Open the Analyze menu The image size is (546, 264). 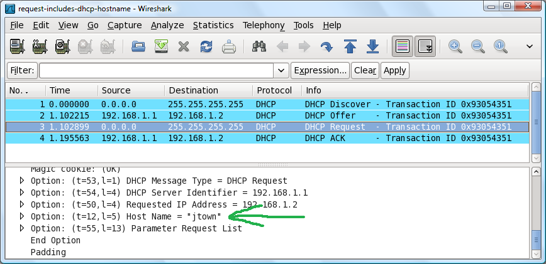[x=167, y=25]
